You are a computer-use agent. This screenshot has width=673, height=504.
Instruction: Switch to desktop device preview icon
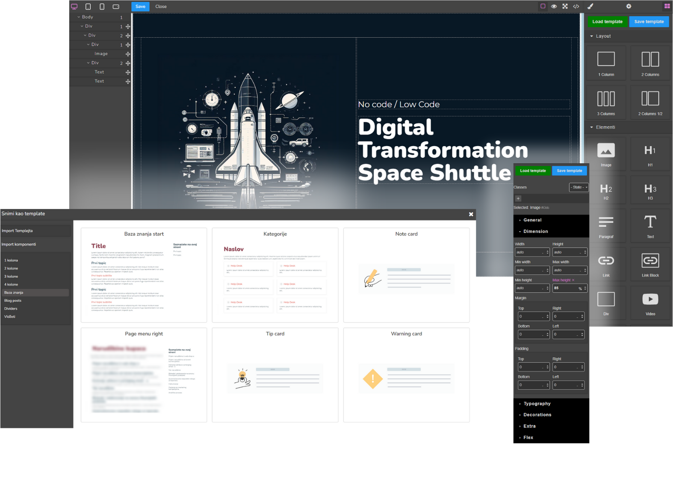click(74, 6)
